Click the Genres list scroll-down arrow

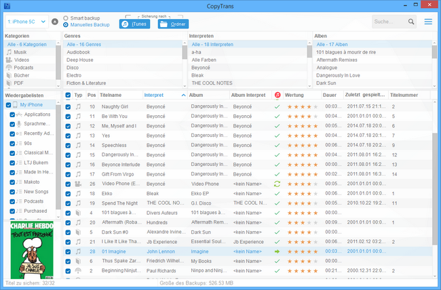click(185, 85)
